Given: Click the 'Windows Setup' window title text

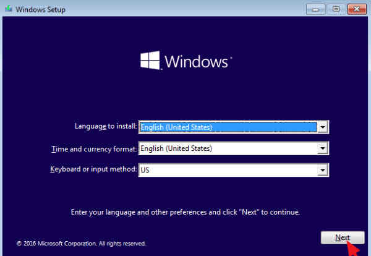Looking at the screenshot, I should point(40,10).
